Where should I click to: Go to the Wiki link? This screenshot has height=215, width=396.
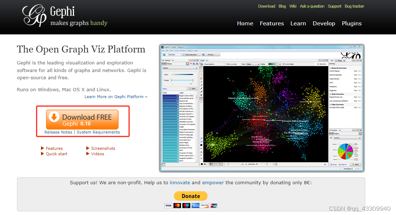click(x=293, y=6)
